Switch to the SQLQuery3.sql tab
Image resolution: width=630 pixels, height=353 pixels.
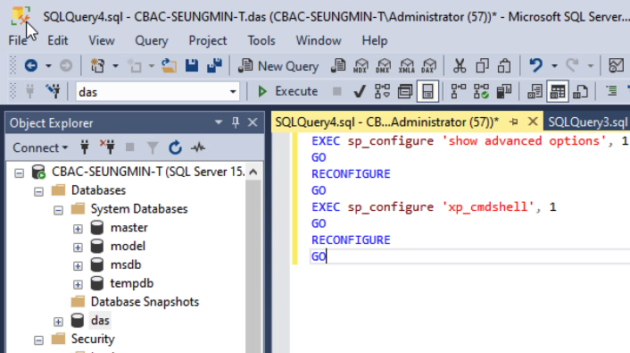click(x=587, y=122)
